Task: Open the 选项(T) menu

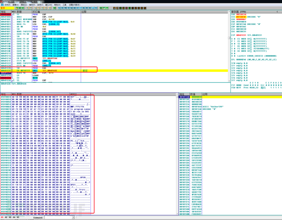Action: [40, 5]
